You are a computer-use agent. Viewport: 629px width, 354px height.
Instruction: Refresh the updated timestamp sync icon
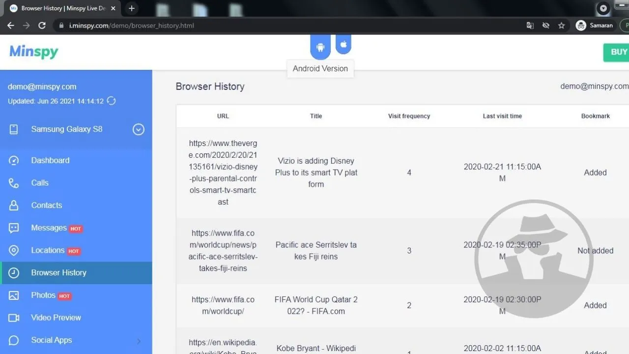112,101
